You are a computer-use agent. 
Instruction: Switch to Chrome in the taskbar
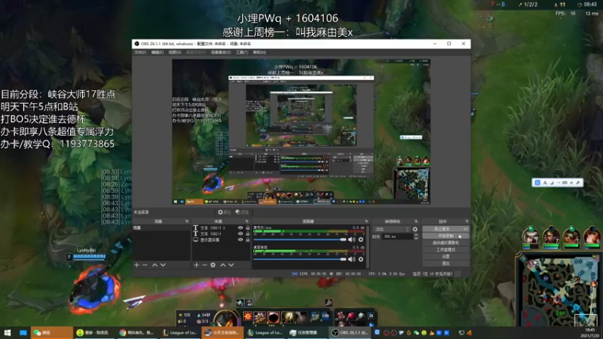click(137, 332)
